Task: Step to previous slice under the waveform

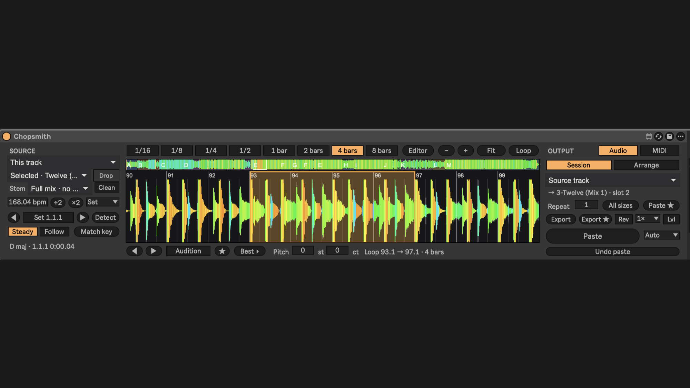Action: point(135,251)
